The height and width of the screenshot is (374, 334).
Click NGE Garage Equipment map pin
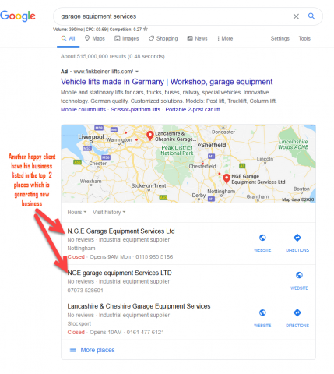(x=227, y=178)
